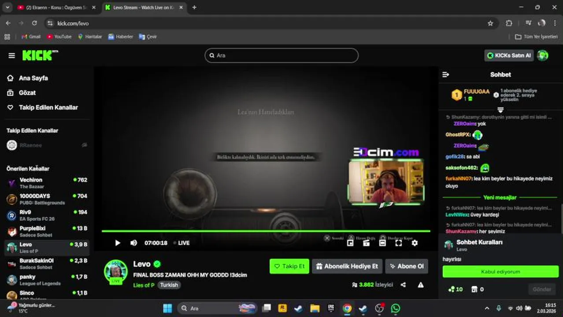Bookmark this page with star icon
Viewport: 563px width, 317px height.
490,23
